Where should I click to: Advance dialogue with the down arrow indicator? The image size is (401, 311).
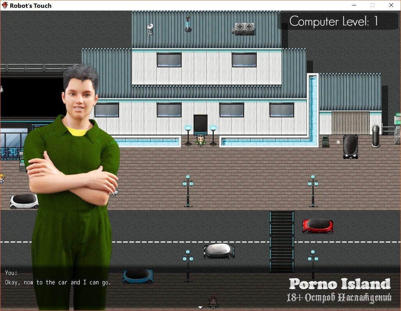pos(200,307)
